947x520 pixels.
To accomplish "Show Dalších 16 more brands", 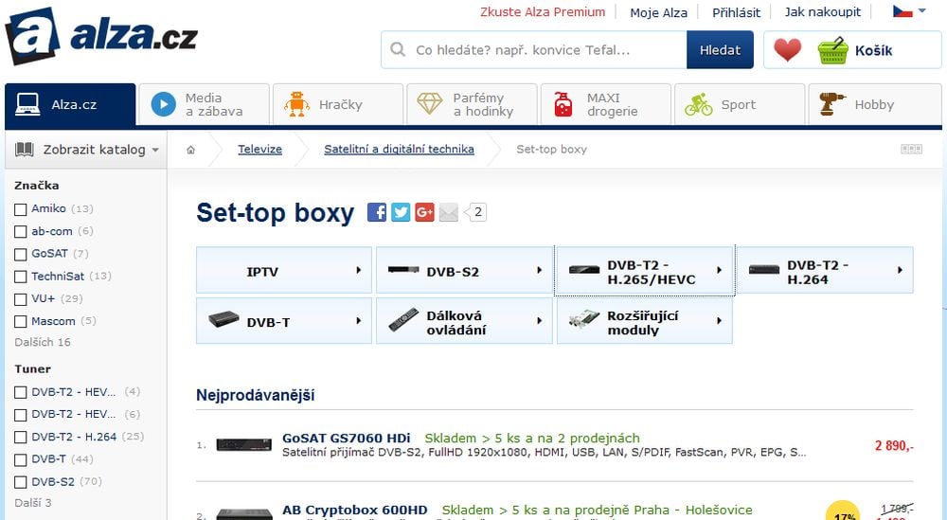I will coord(43,342).
